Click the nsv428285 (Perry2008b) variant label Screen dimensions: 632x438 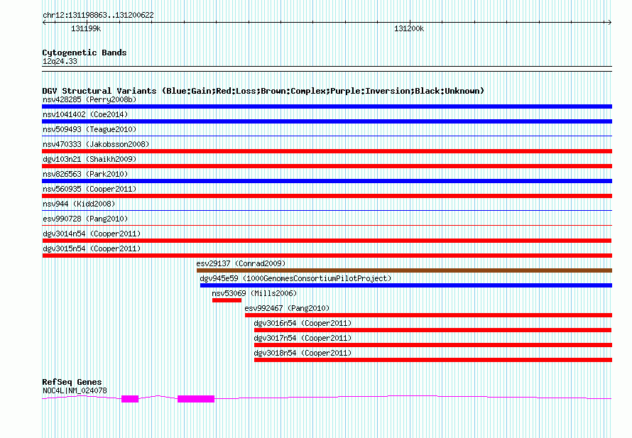[x=89, y=99]
